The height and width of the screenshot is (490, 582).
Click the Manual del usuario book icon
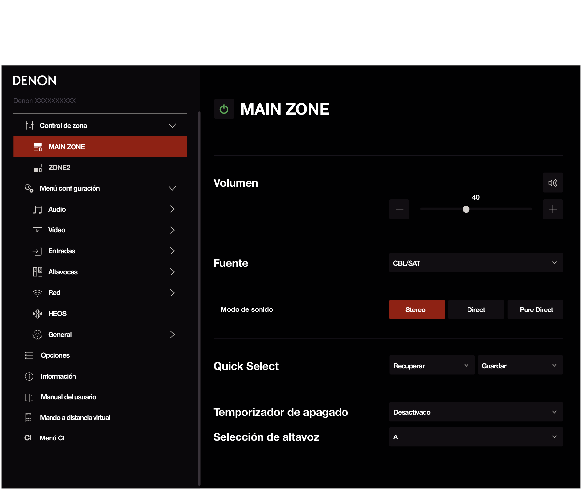[x=29, y=397]
